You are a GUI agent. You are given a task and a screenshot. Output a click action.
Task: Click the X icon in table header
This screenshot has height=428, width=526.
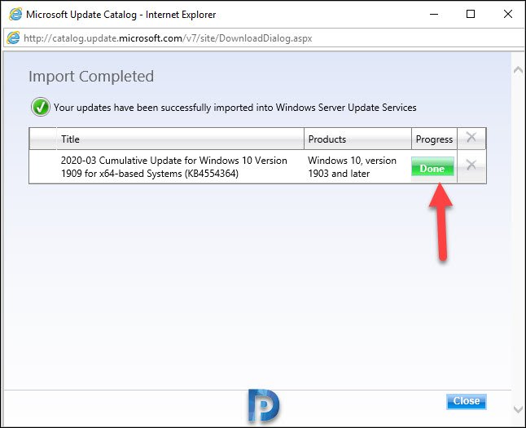(471, 138)
